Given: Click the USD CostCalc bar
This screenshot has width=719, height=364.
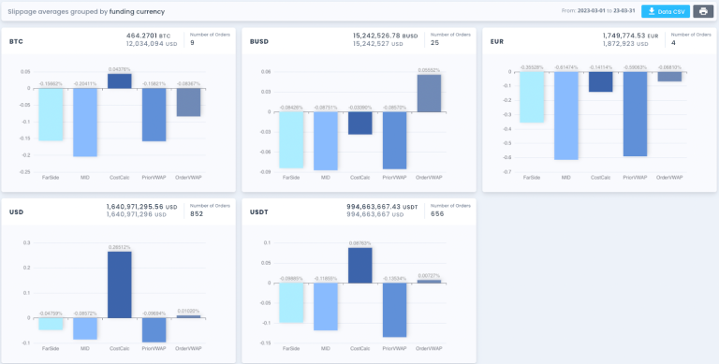Looking at the screenshot, I should 120,284.
